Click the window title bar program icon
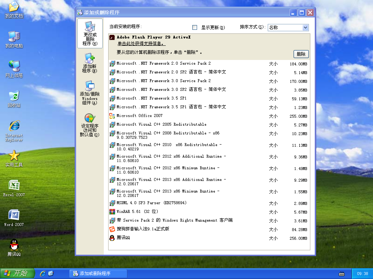This screenshot has height=279, width=373. [80, 12]
